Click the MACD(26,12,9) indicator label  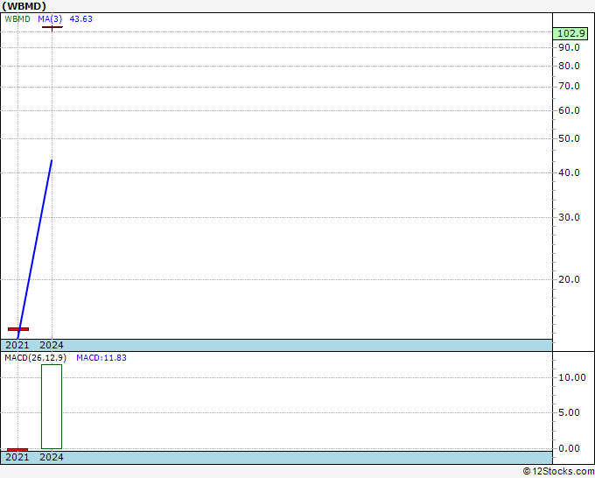tap(35, 358)
